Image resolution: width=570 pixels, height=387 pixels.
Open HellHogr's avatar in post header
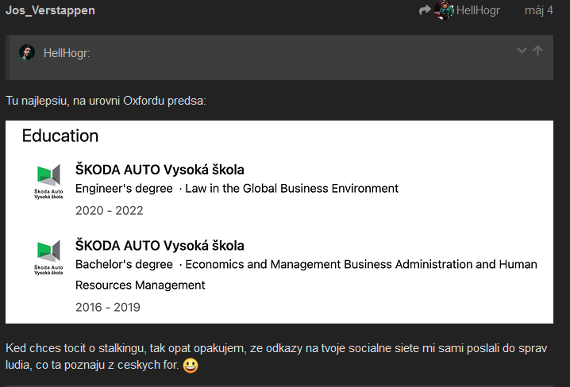pyautogui.click(x=444, y=10)
